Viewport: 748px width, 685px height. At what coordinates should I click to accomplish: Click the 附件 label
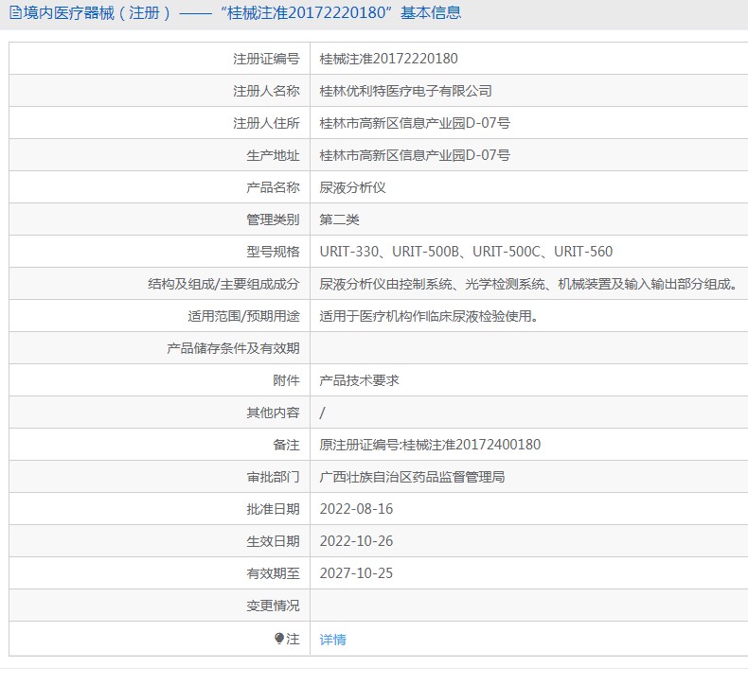pos(286,380)
